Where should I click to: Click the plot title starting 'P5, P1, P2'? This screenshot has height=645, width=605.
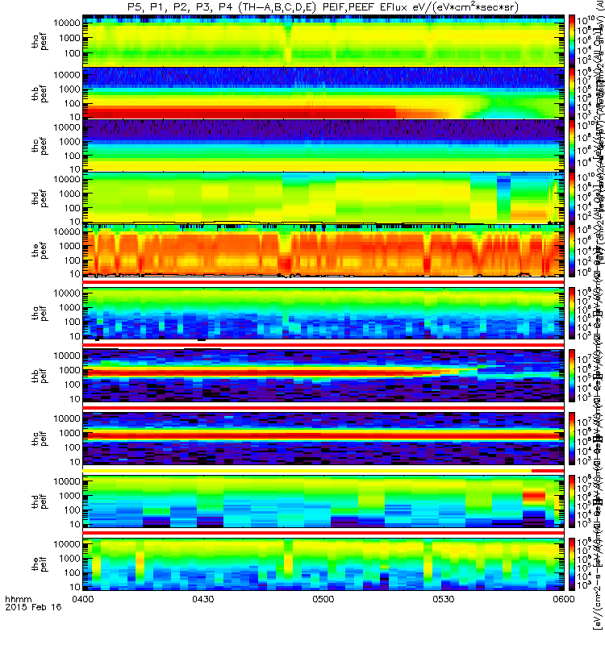coord(323,7)
